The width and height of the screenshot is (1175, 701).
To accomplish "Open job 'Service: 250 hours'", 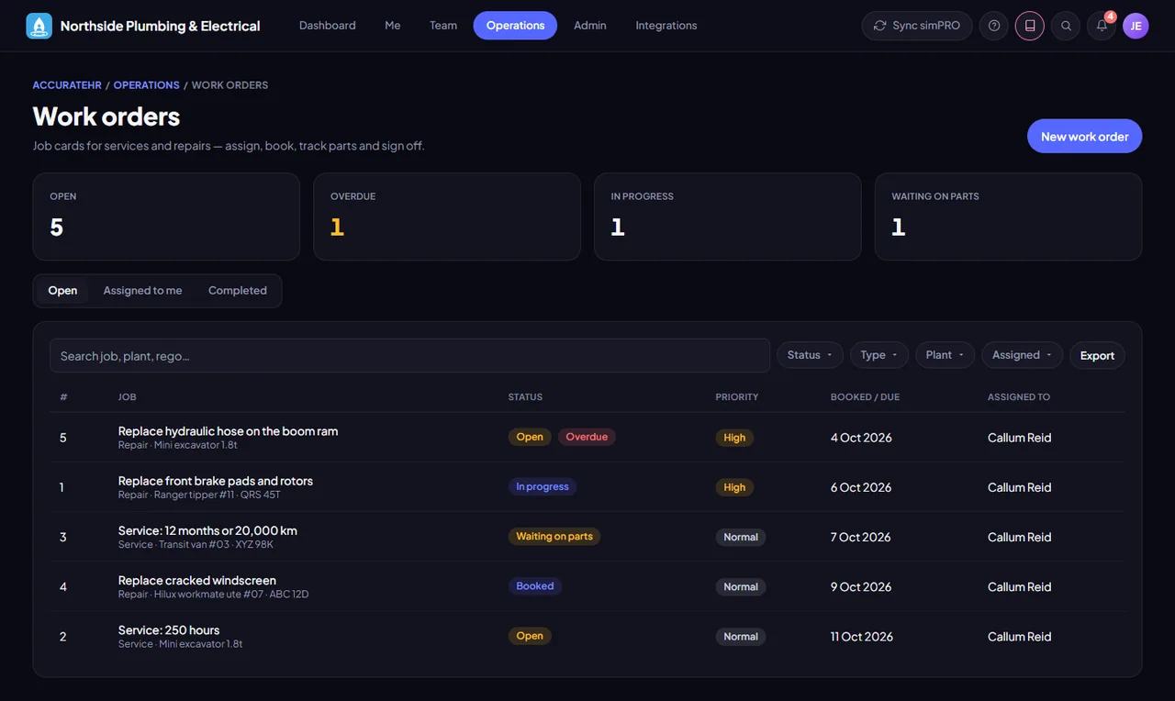I will click(x=169, y=630).
